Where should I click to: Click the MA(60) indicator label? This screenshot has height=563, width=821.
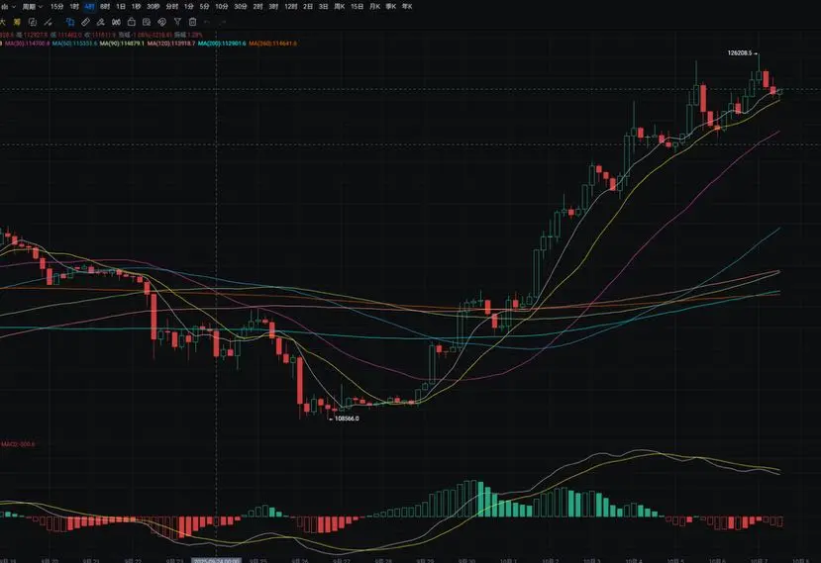[74, 44]
